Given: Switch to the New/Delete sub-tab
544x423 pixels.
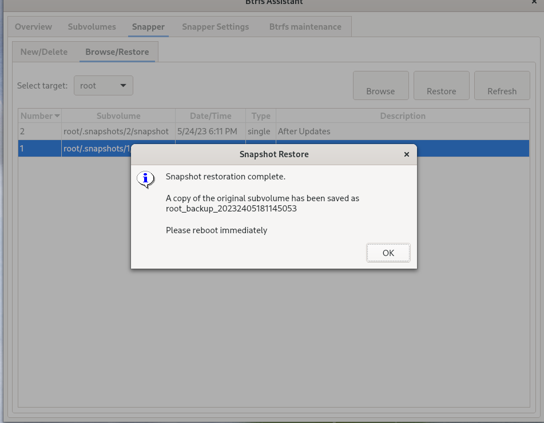Looking at the screenshot, I should coord(44,52).
